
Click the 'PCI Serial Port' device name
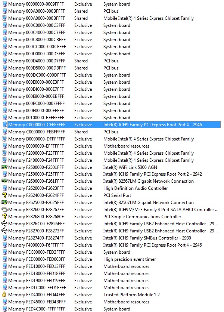point(117,195)
